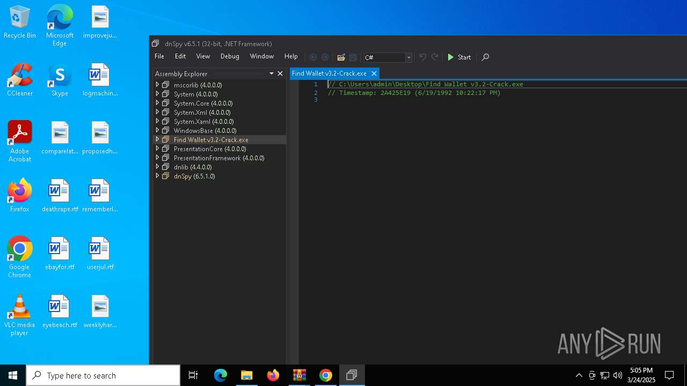Close the Assembly Explorer panel
Image resolution: width=687 pixels, height=386 pixels.
click(280, 74)
